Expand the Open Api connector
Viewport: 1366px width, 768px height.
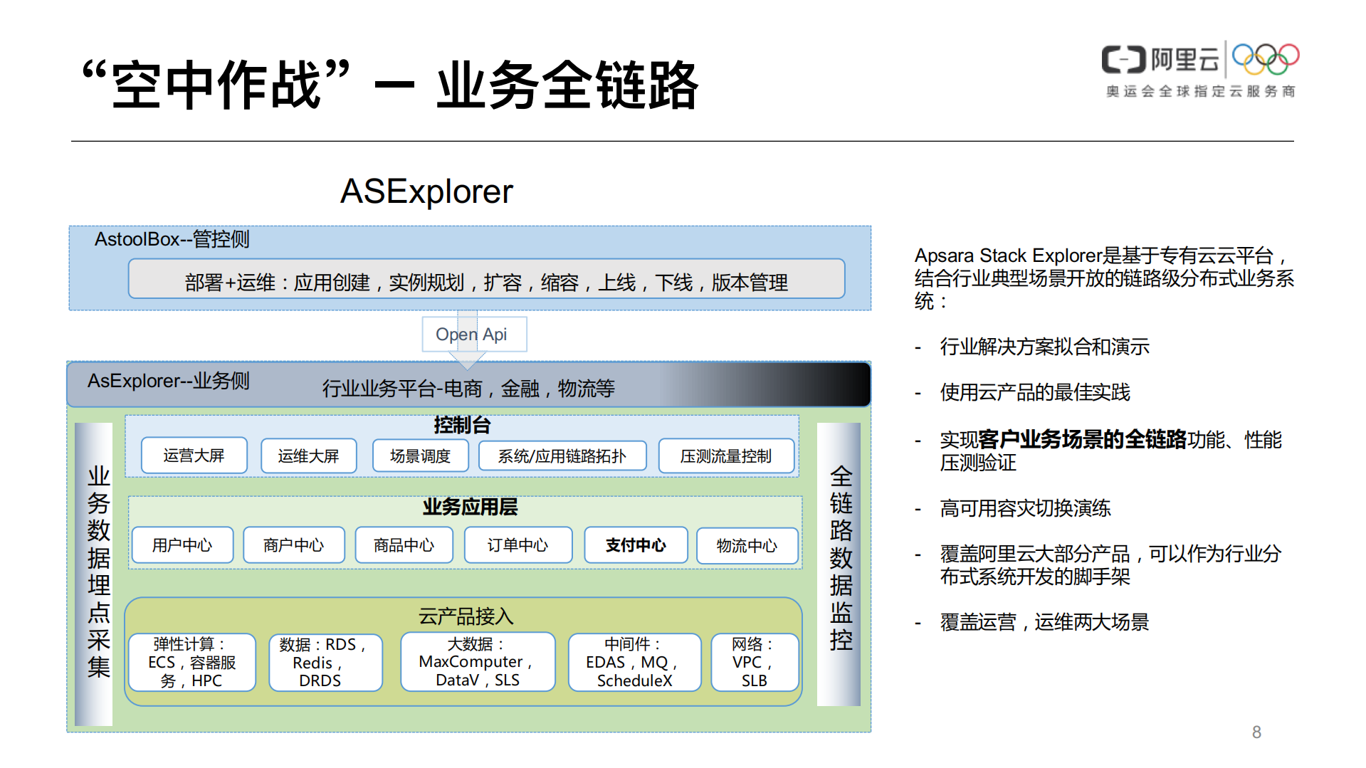474,334
